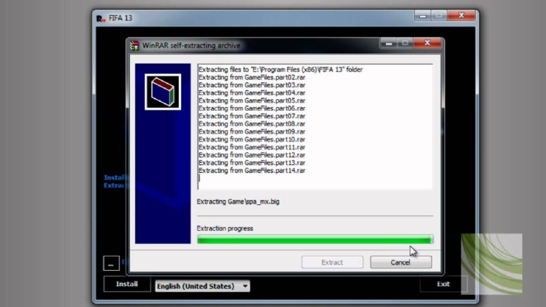Click the "Install" text on the left sidebar
The height and width of the screenshot is (307, 546).
click(115, 177)
